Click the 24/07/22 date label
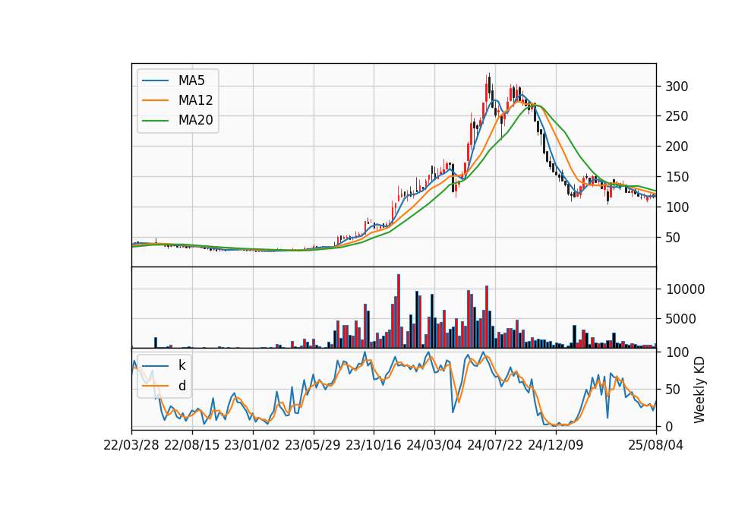This screenshot has height=524, width=729. pyautogui.click(x=494, y=445)
